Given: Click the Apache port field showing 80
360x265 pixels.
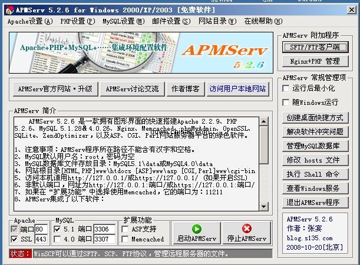Looking at the screenshot, I should coord(41,229).
